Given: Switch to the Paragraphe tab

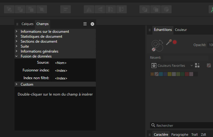Looking at the screenshot, I should click(x=180, y=135).
